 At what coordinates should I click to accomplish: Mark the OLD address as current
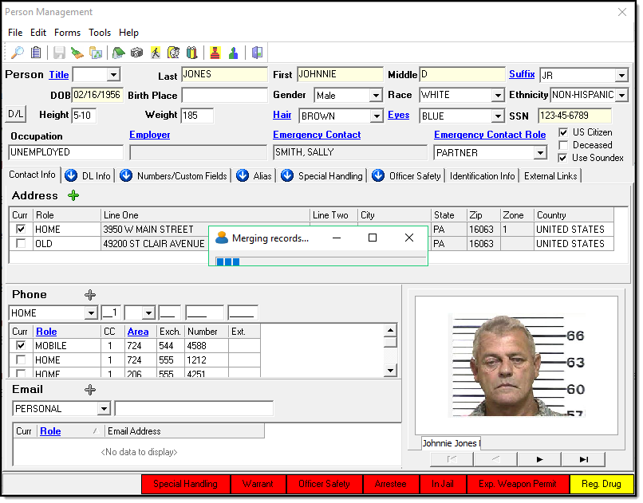click(20, 244)
